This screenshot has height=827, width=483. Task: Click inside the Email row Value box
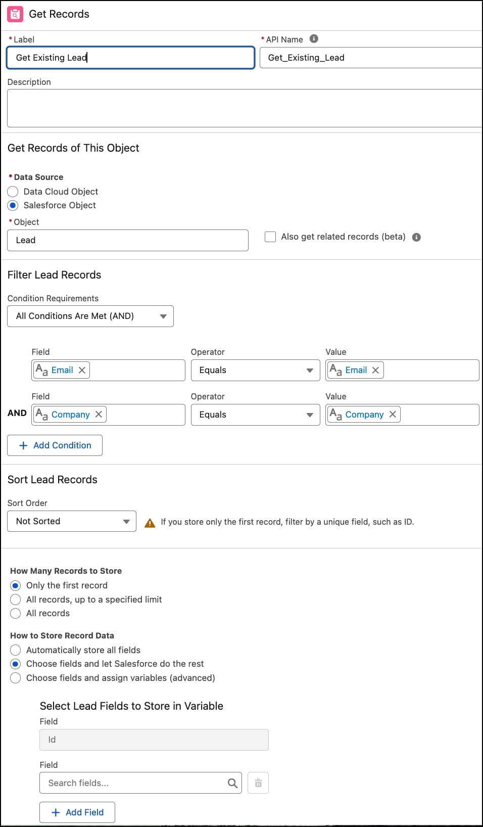pos(403,370)
